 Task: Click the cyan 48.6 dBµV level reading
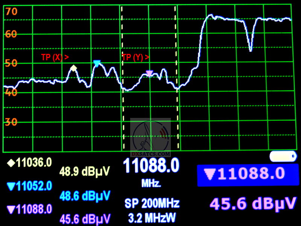85,195
